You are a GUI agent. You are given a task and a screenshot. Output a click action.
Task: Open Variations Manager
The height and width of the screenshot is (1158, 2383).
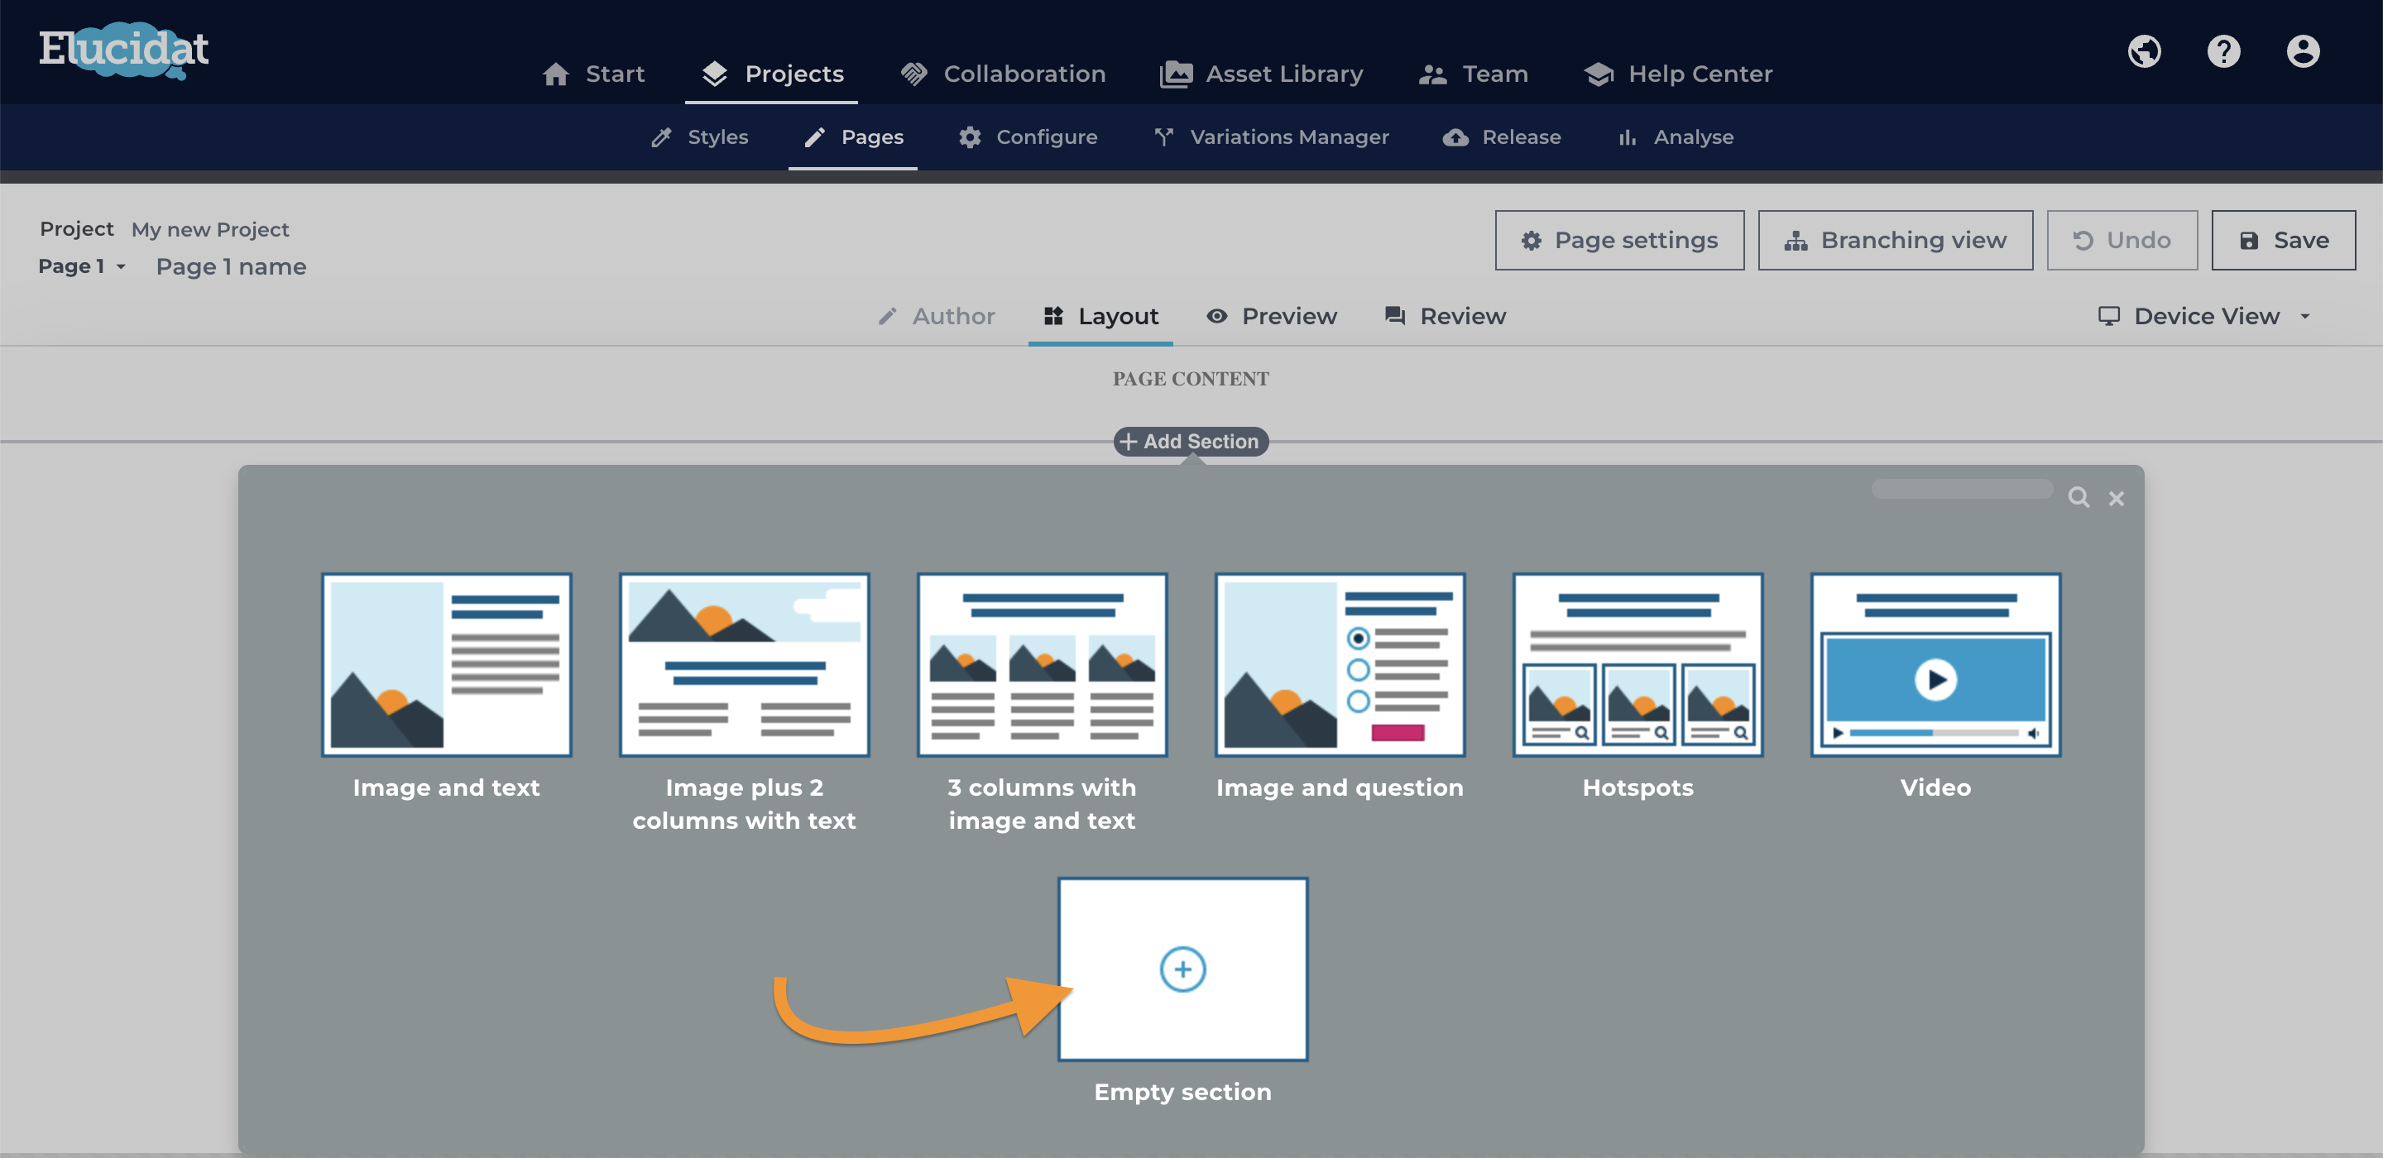(1271, 136)
